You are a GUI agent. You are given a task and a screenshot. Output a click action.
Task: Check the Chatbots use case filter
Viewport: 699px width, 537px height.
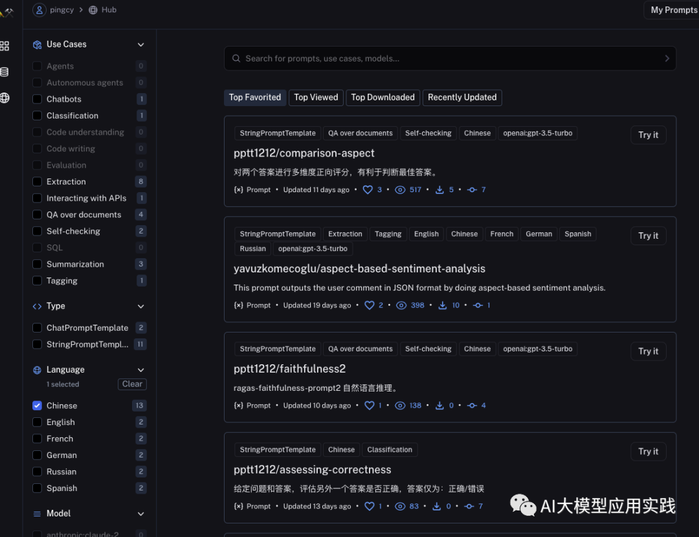[38, 99]
